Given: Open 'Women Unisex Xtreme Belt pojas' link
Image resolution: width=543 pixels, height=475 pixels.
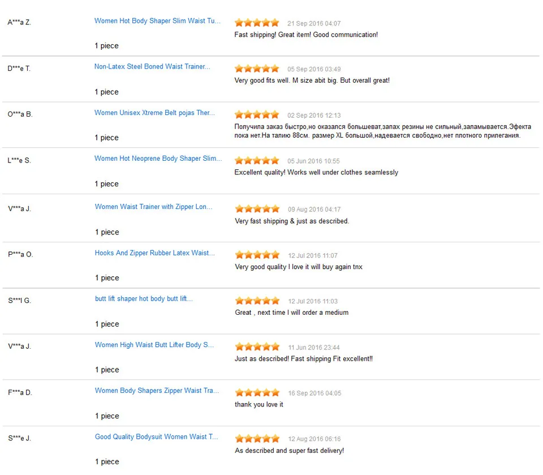Looking at the screenshot, I should coord(154,113).
